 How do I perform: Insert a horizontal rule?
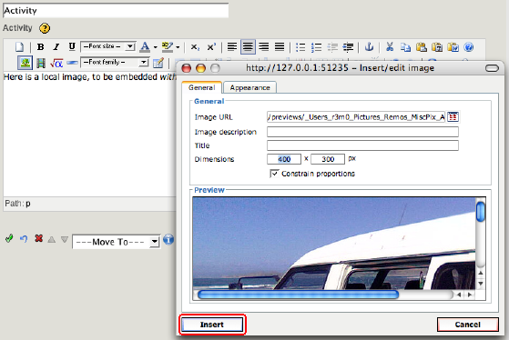click(72, 63)
